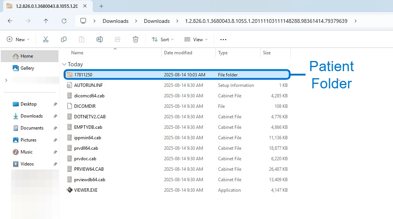This screenshot has width=393, height=219.
Task: Expand chevron after long folder breadcrumb
Action: (356, 21)
